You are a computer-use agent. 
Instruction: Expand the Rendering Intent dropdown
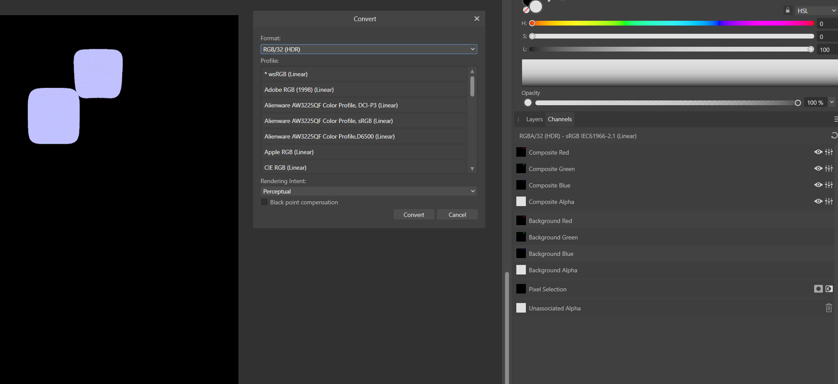(x=368, y=191)
